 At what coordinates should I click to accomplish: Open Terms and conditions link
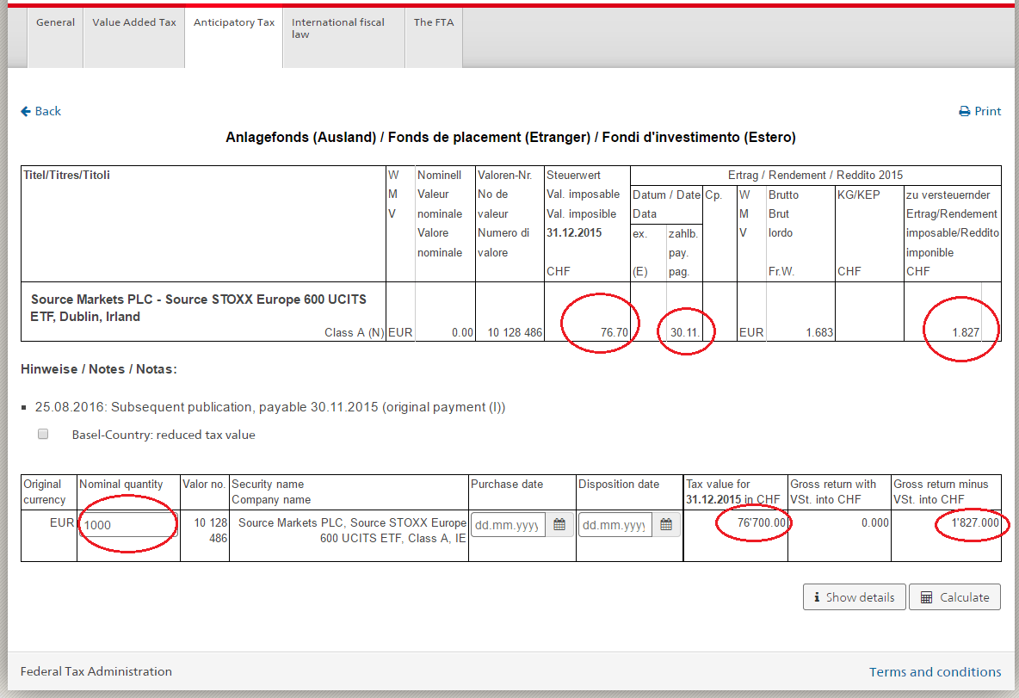936,672
